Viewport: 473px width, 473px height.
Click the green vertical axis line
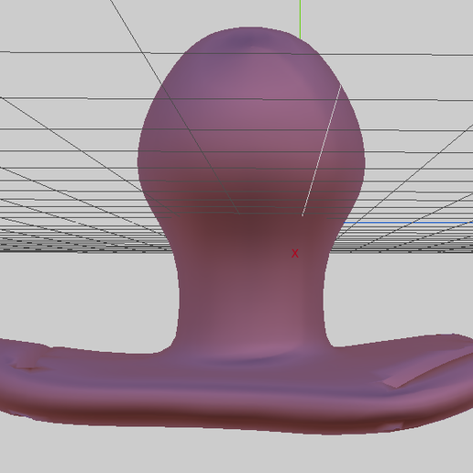(300, 19)
